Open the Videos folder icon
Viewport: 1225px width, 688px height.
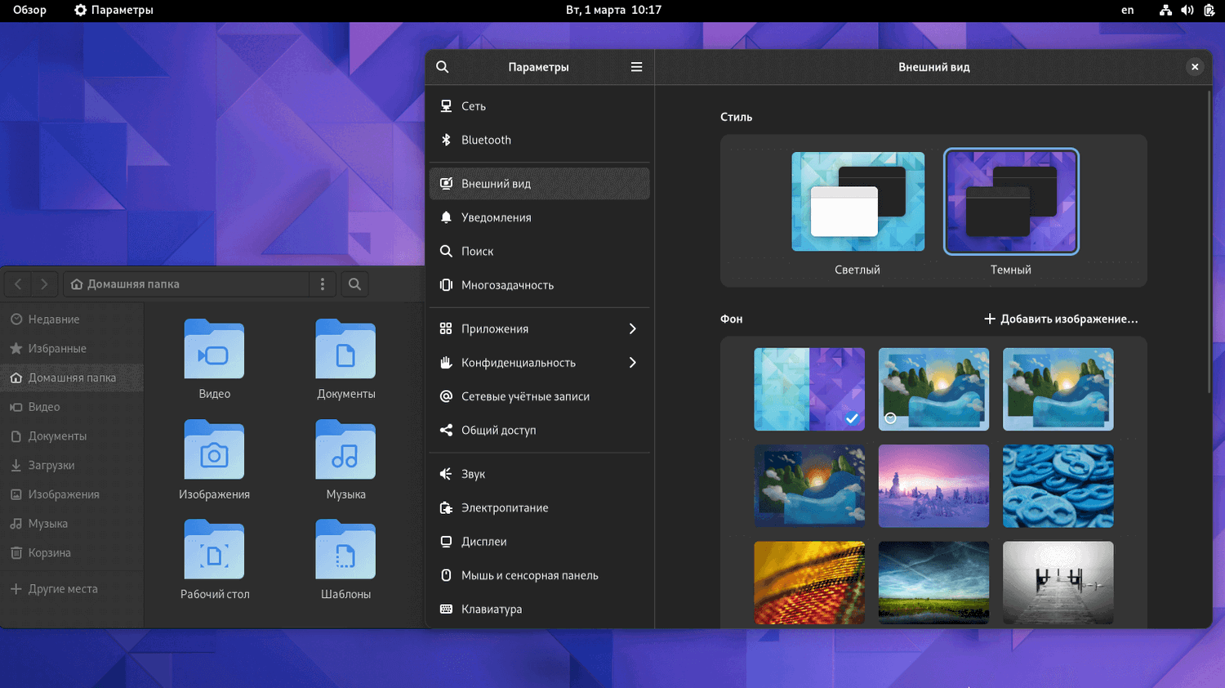[214, 350]
